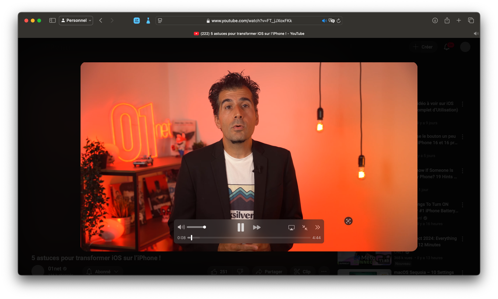Open the Personnel profile dropdown
Screen dimensions: 498x299
76,21
